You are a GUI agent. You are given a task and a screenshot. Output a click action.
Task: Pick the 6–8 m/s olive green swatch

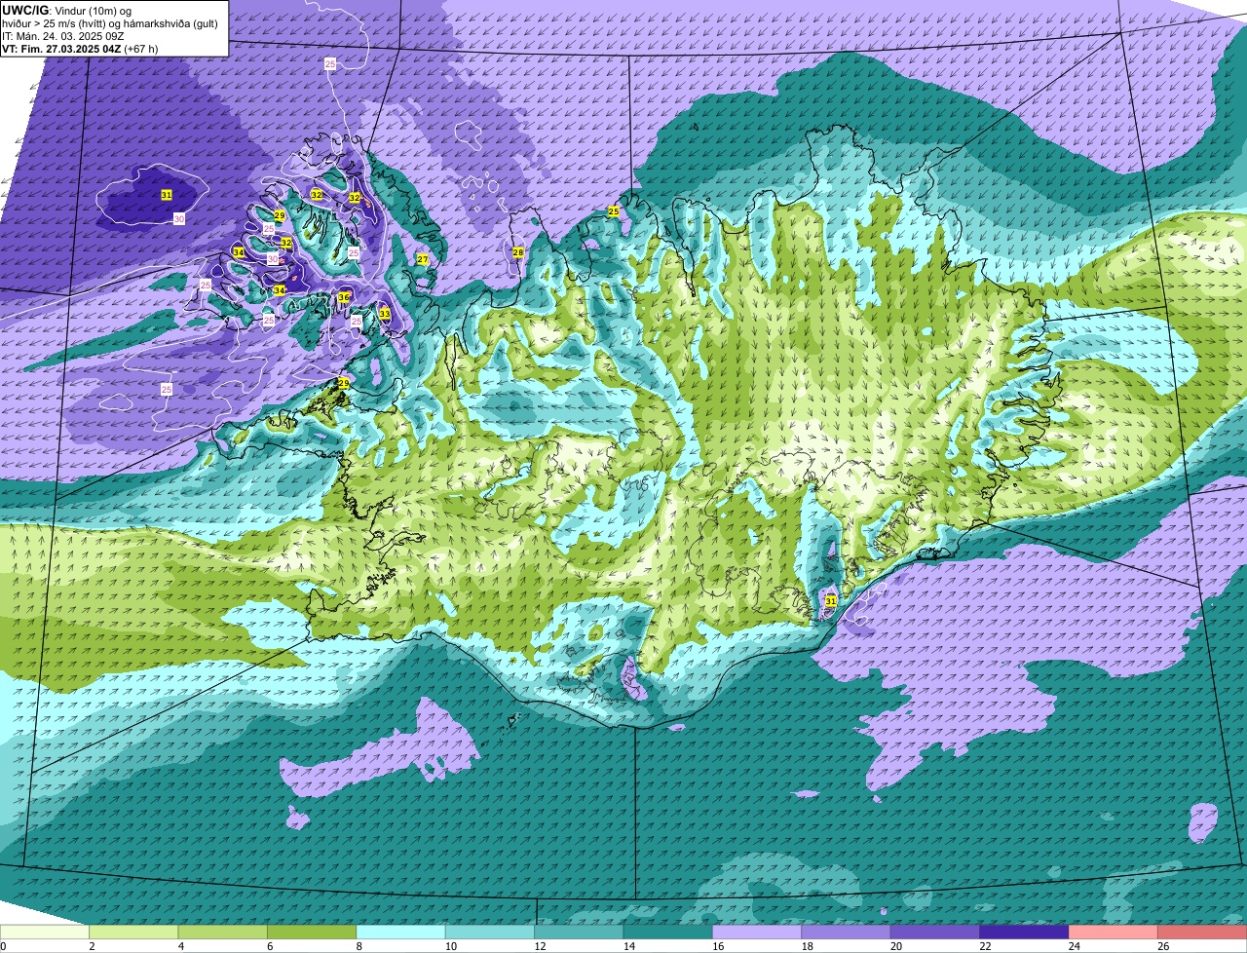[x=312, y=932]
